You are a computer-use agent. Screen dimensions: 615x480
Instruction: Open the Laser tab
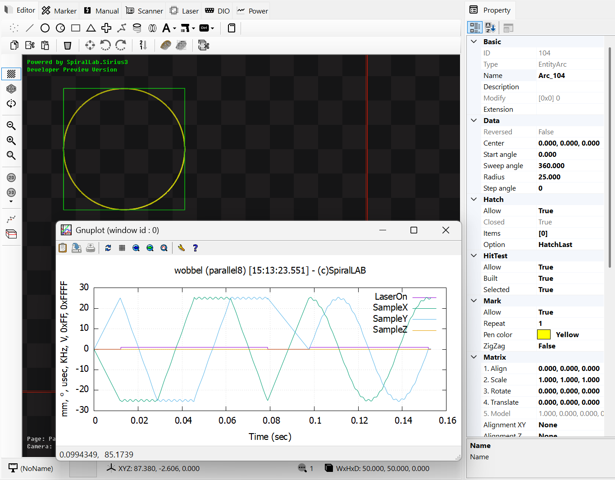pyautogui.click(x=184, y=11)
